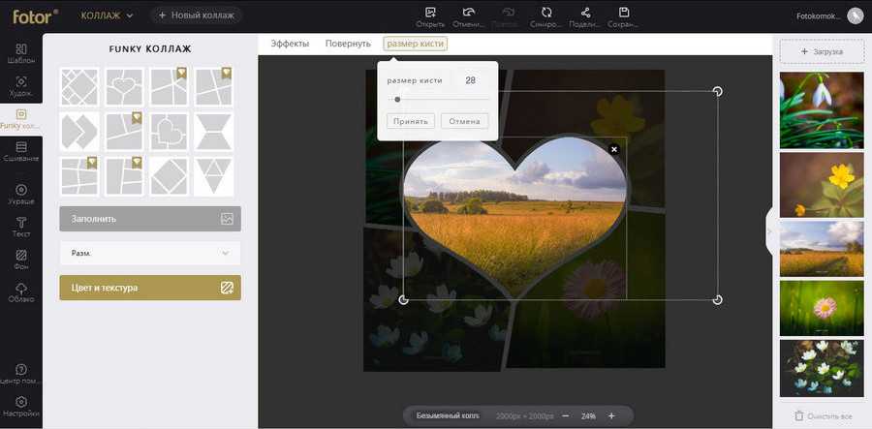Image resolution: width=872 pixels, height=429 pixels.
Task: Choose the heart-shaped funky collage template
Action: pyautogui.click(x=122, y=85)
